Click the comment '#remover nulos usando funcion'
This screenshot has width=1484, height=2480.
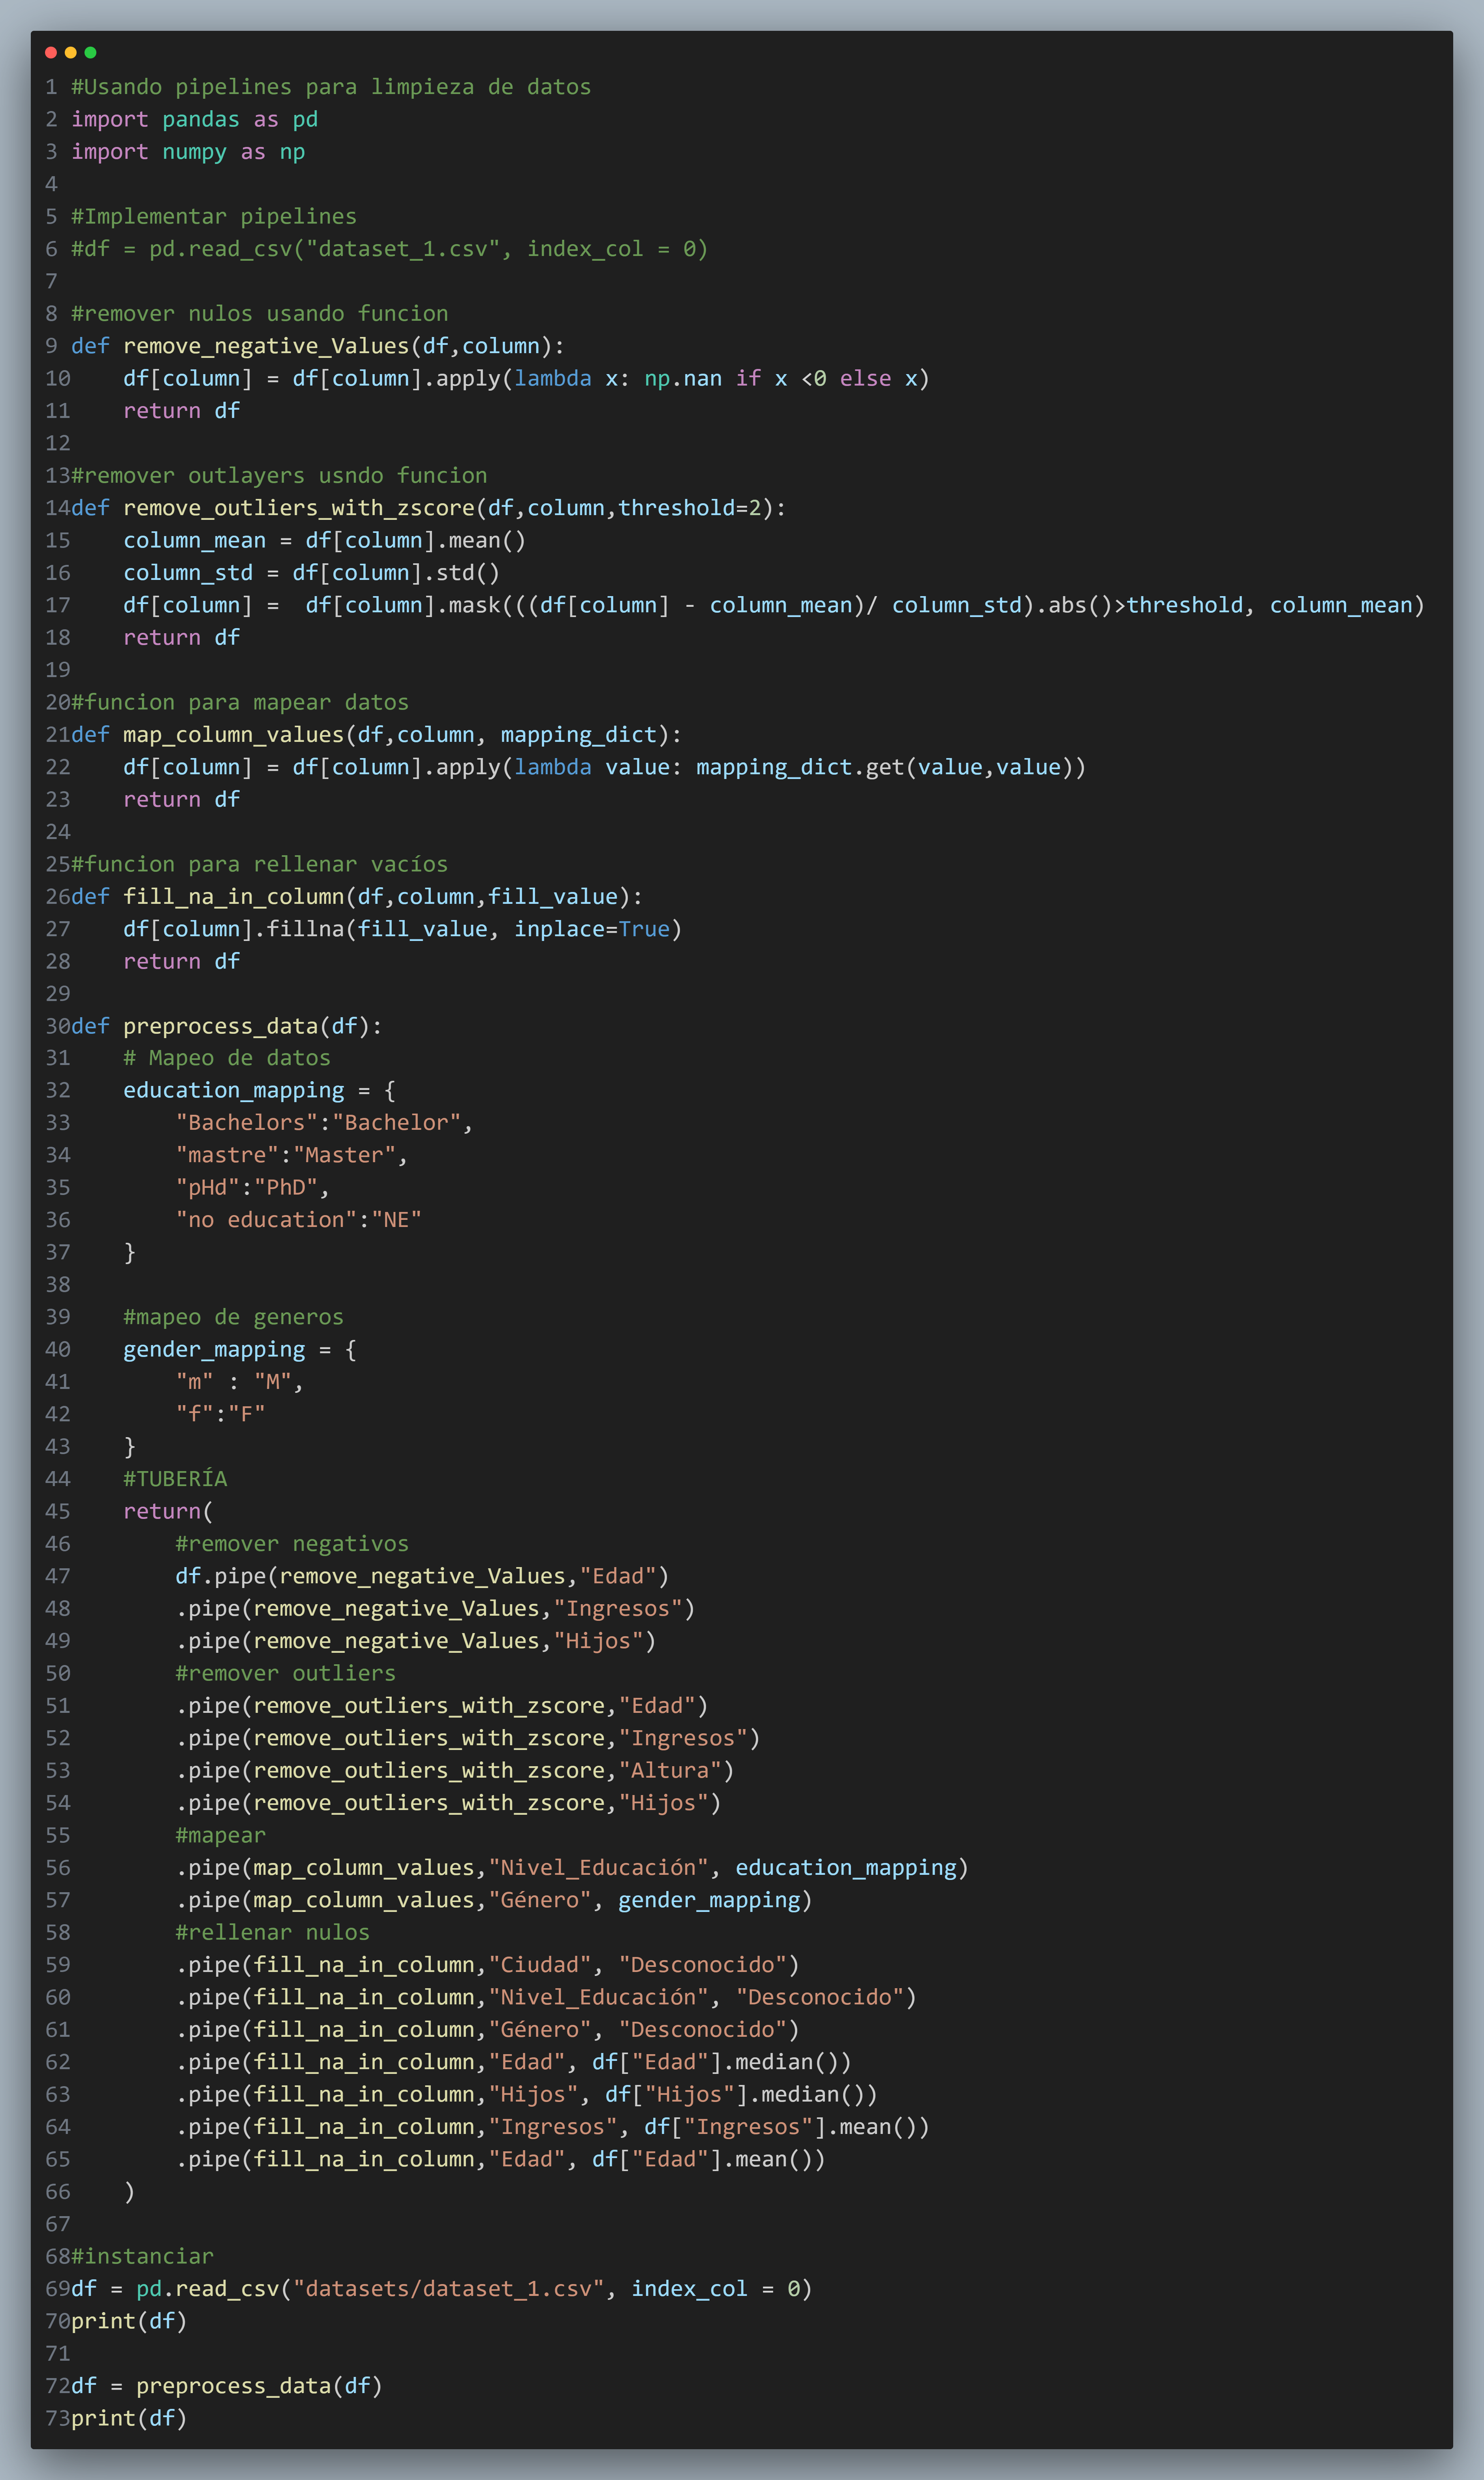260,313
